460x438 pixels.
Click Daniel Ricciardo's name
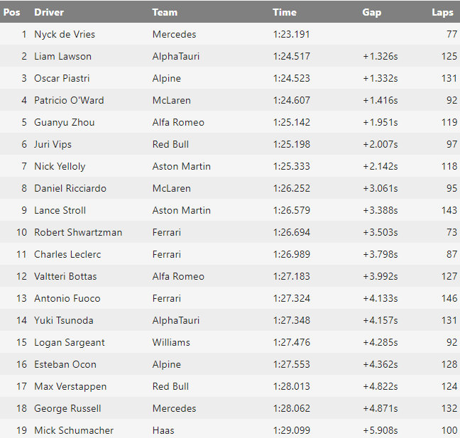point(70,188)
